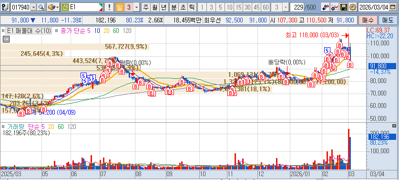
Task: Toggle the 거래량 단순 legend square
Action: coord(3,127)
